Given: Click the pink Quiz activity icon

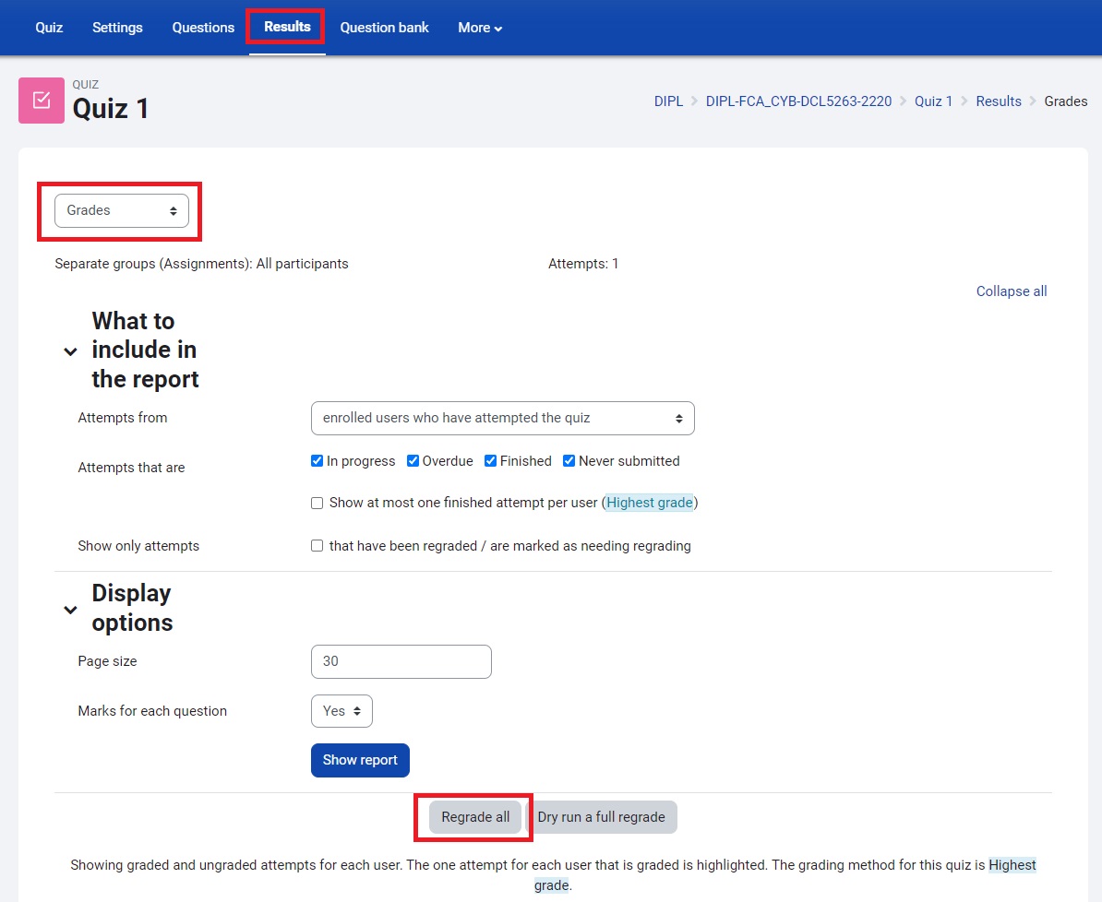Looking at the screenshot, I should click(x=42, y=101).
